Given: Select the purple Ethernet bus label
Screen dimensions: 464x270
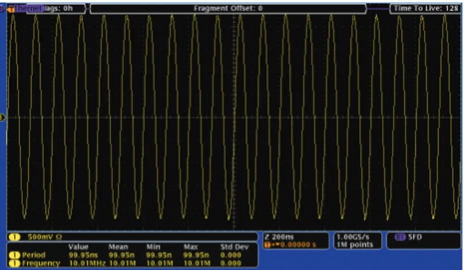Looking at the screenshot, I should 29,8.
